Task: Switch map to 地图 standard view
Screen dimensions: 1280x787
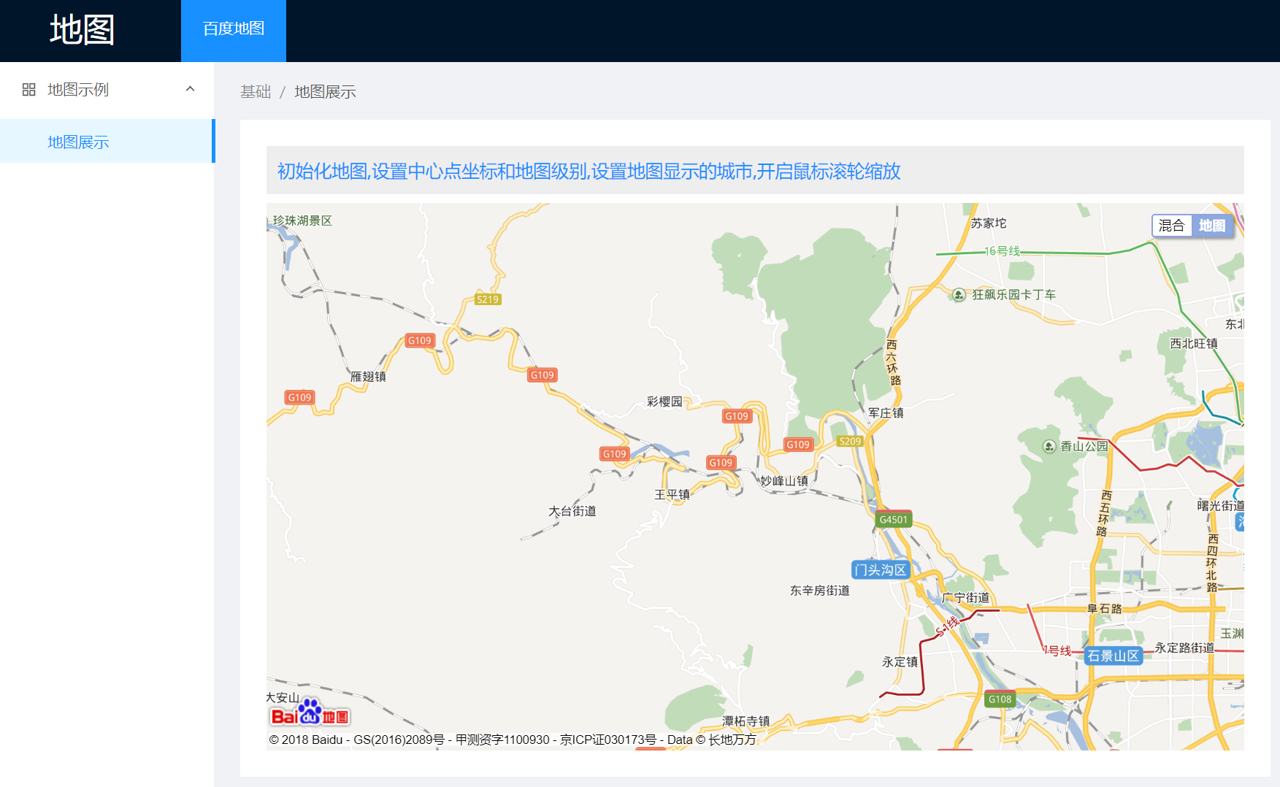Action: 1212,226
